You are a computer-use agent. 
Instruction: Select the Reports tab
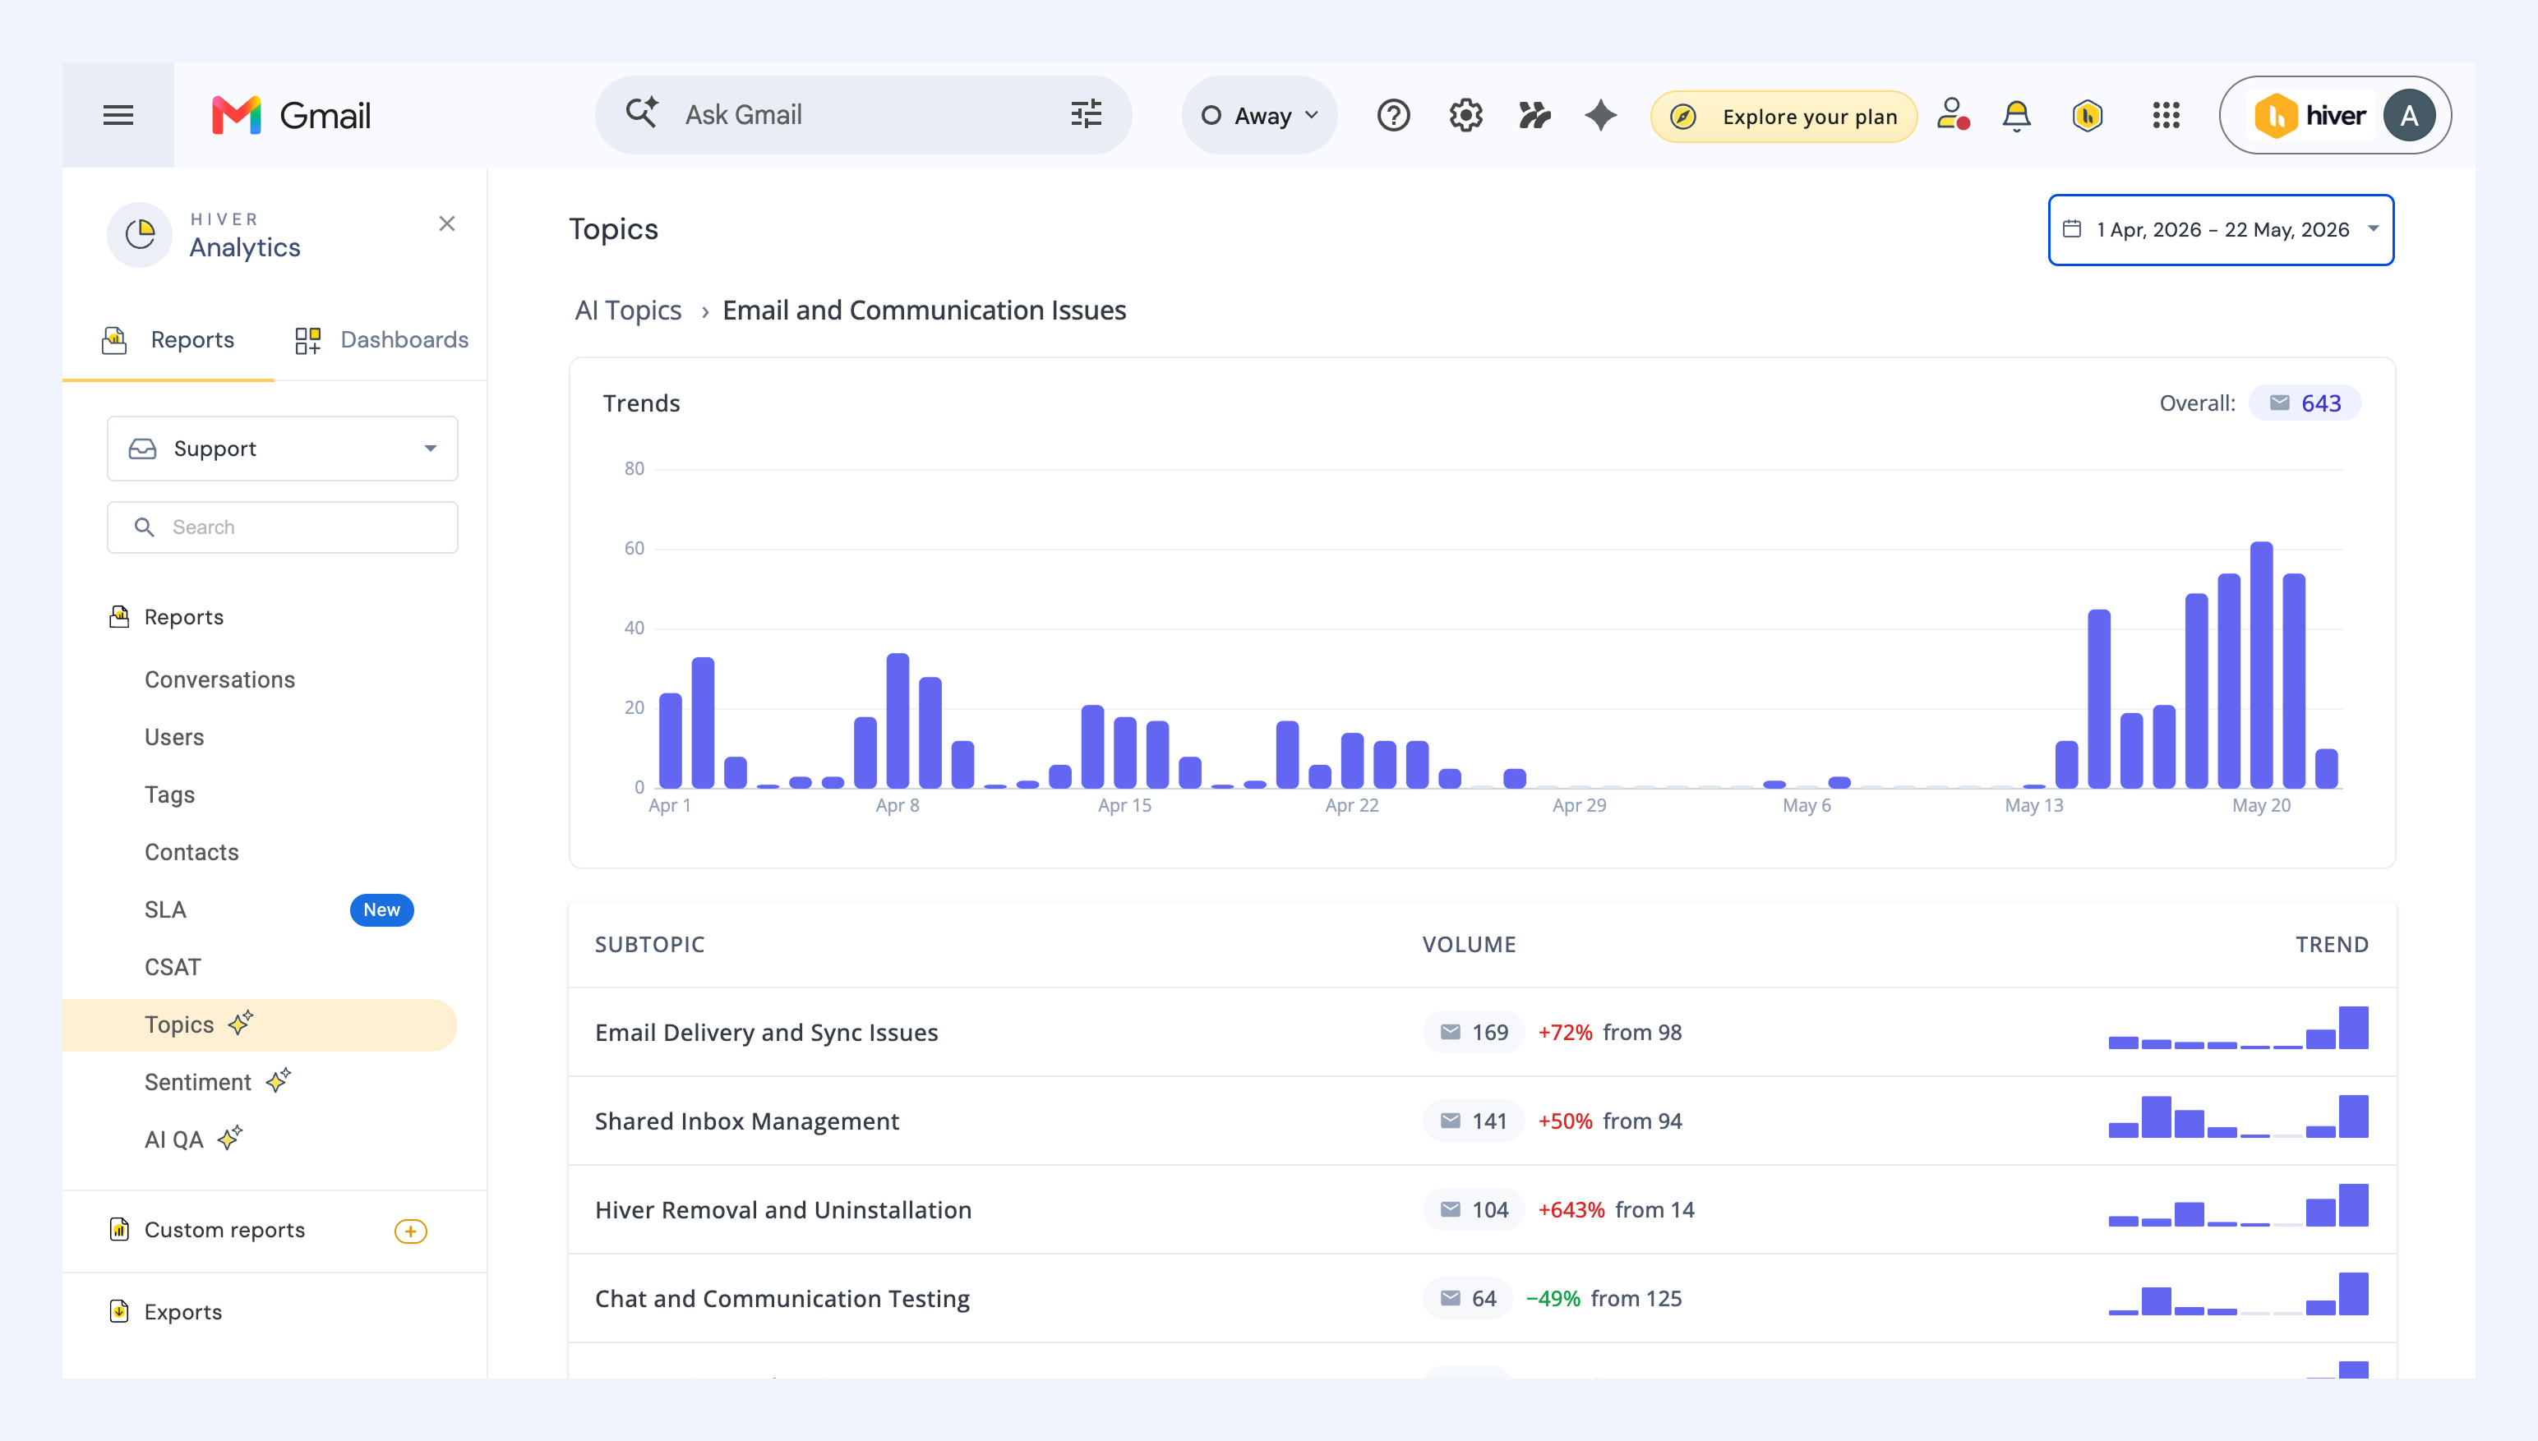168,339
